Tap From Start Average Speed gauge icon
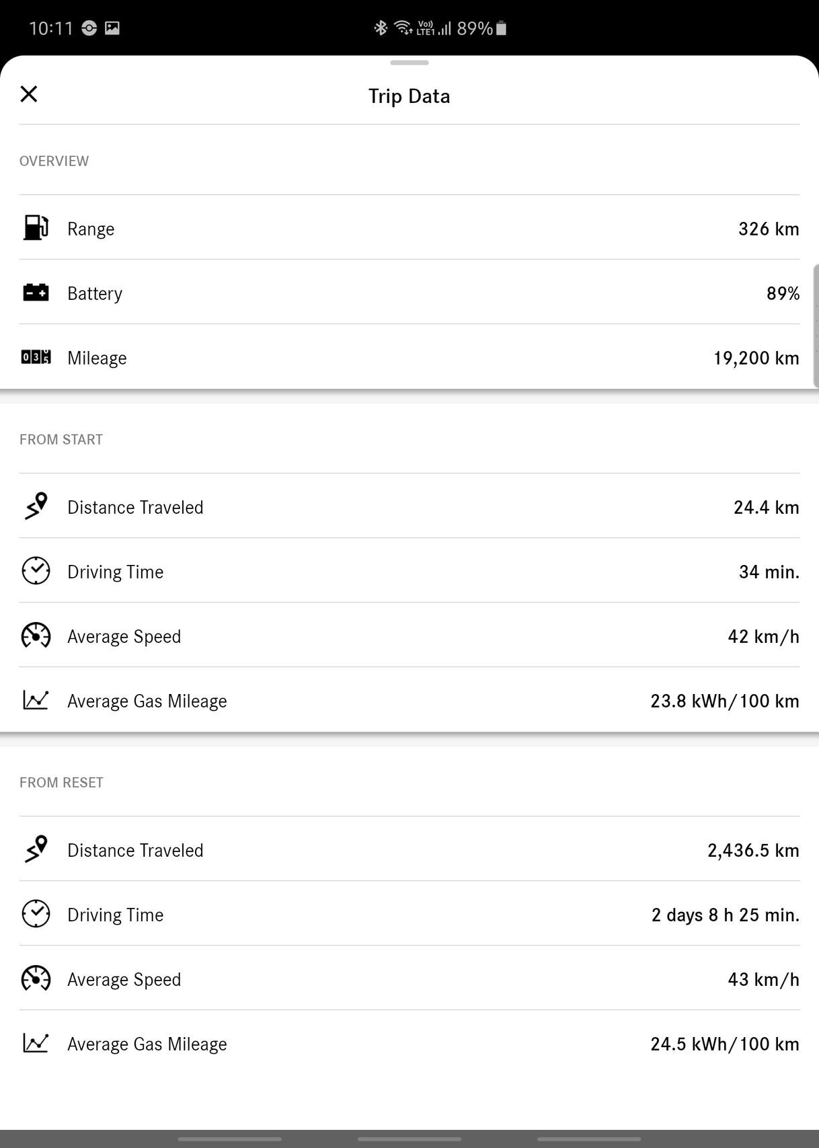This screenshot has width=819, height=1148. [36, 636]
